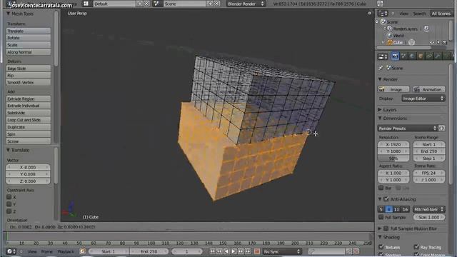
Task: Jump to last frame in timeline
Action: tap(248, 251)
